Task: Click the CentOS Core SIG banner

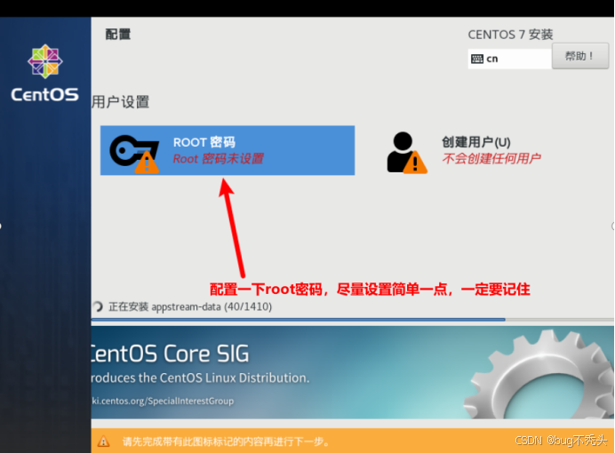Action: pos(352,372)
